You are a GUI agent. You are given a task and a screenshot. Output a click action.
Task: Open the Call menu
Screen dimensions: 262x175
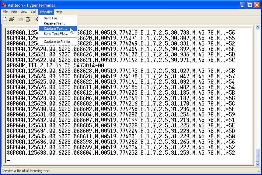tap(33, 12)
